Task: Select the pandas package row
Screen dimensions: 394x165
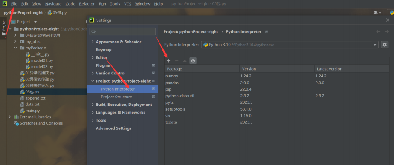Action: click(277, 82)
